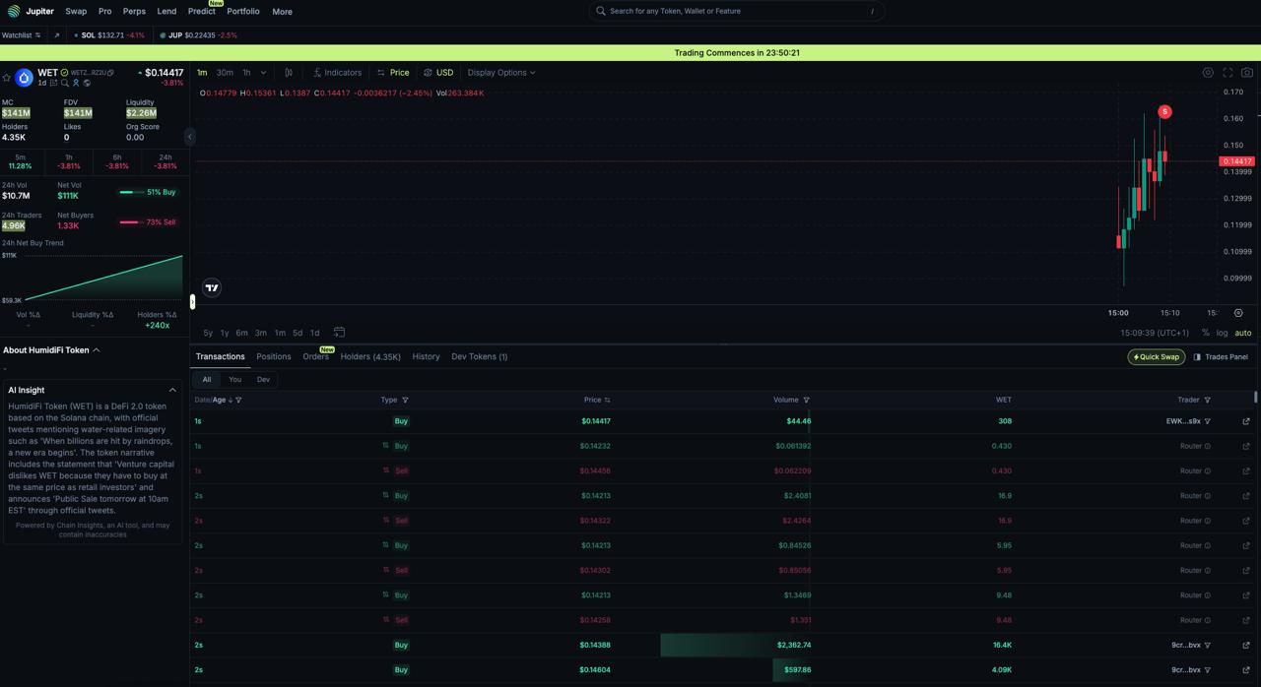
Task: Toggle Price / market cap switch
Action: [x=393, y=73]
